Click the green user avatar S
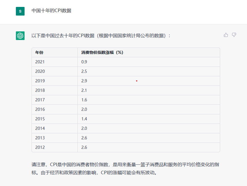 pyautogui.click(x=20, y=11)
